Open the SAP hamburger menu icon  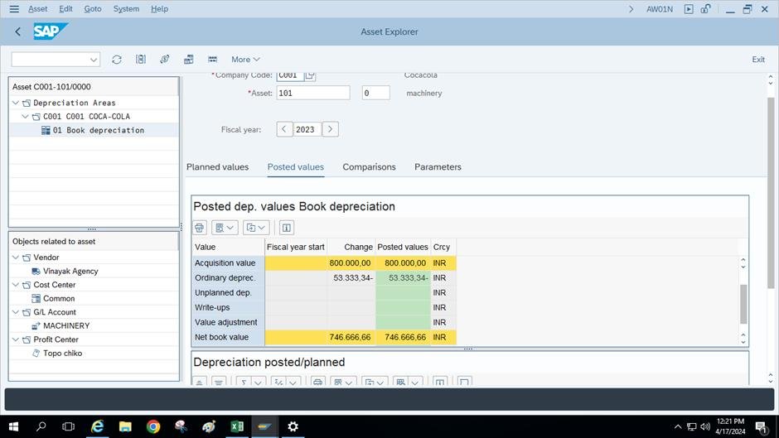coord(14,9)
